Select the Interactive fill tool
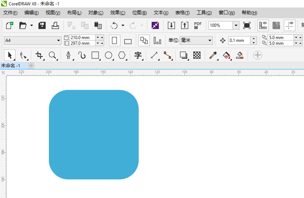304x198 pixels. coord(226,55)
